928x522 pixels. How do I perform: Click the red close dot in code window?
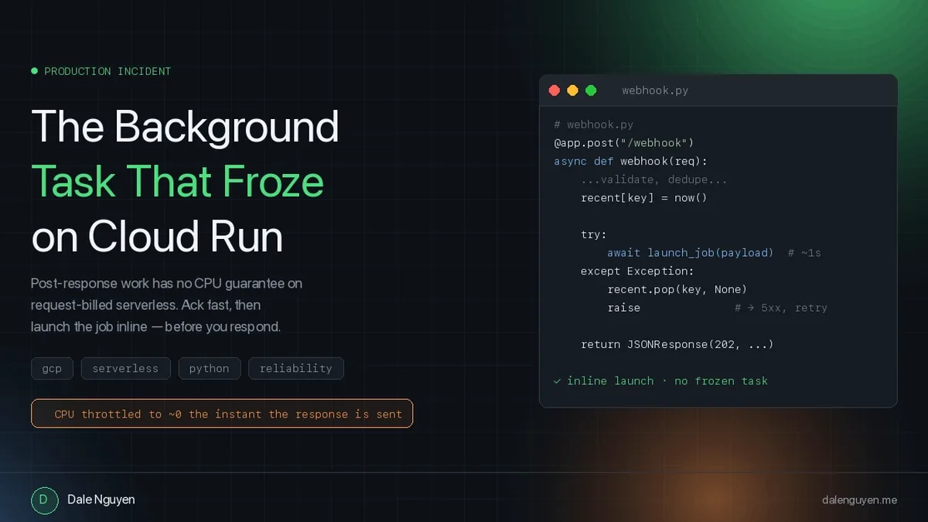click(x=554, y=90)
